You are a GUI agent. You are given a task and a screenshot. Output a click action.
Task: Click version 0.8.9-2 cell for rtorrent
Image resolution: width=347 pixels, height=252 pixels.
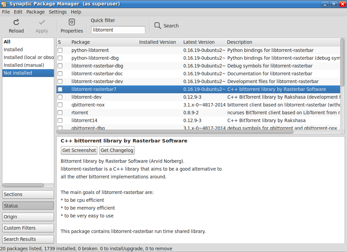pyautogui.click(x=191, y=113)
